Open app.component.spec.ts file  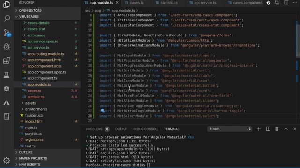pyautogui.click(x=47, y=72)
